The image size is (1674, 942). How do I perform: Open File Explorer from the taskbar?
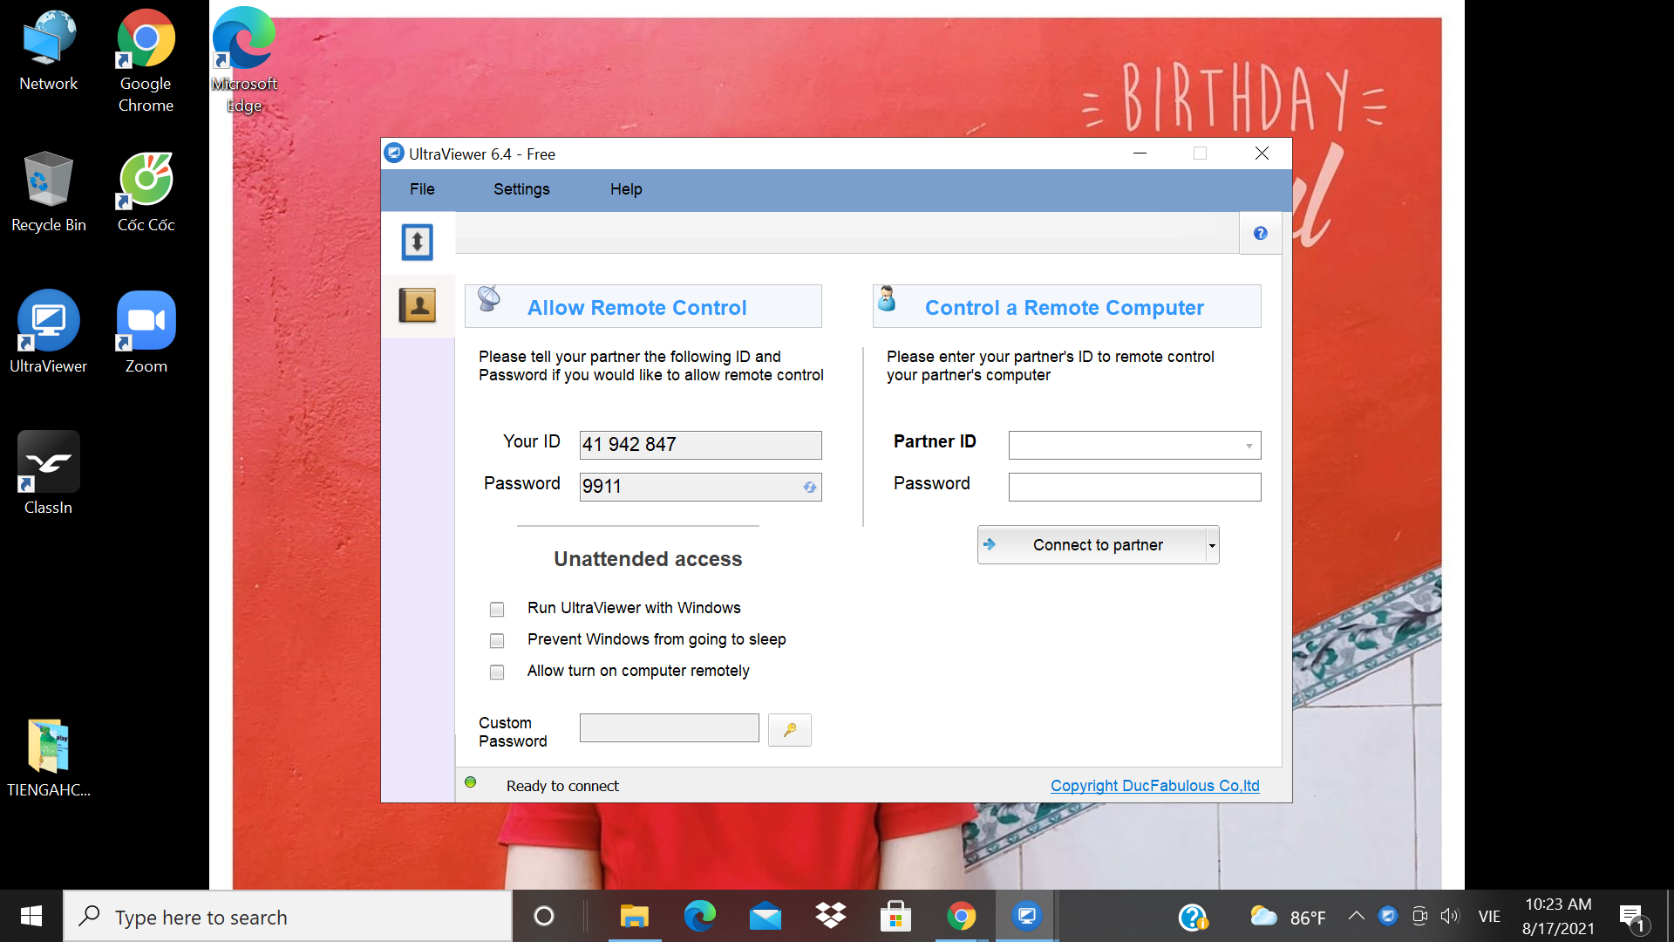coord(635,917)
